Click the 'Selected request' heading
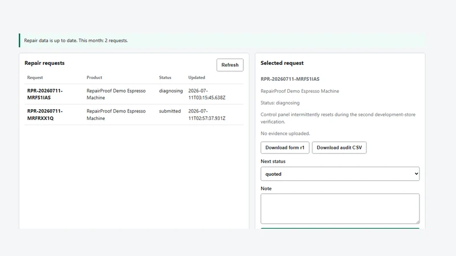Viewport: 456px width, 256px height. pos(282,63)
